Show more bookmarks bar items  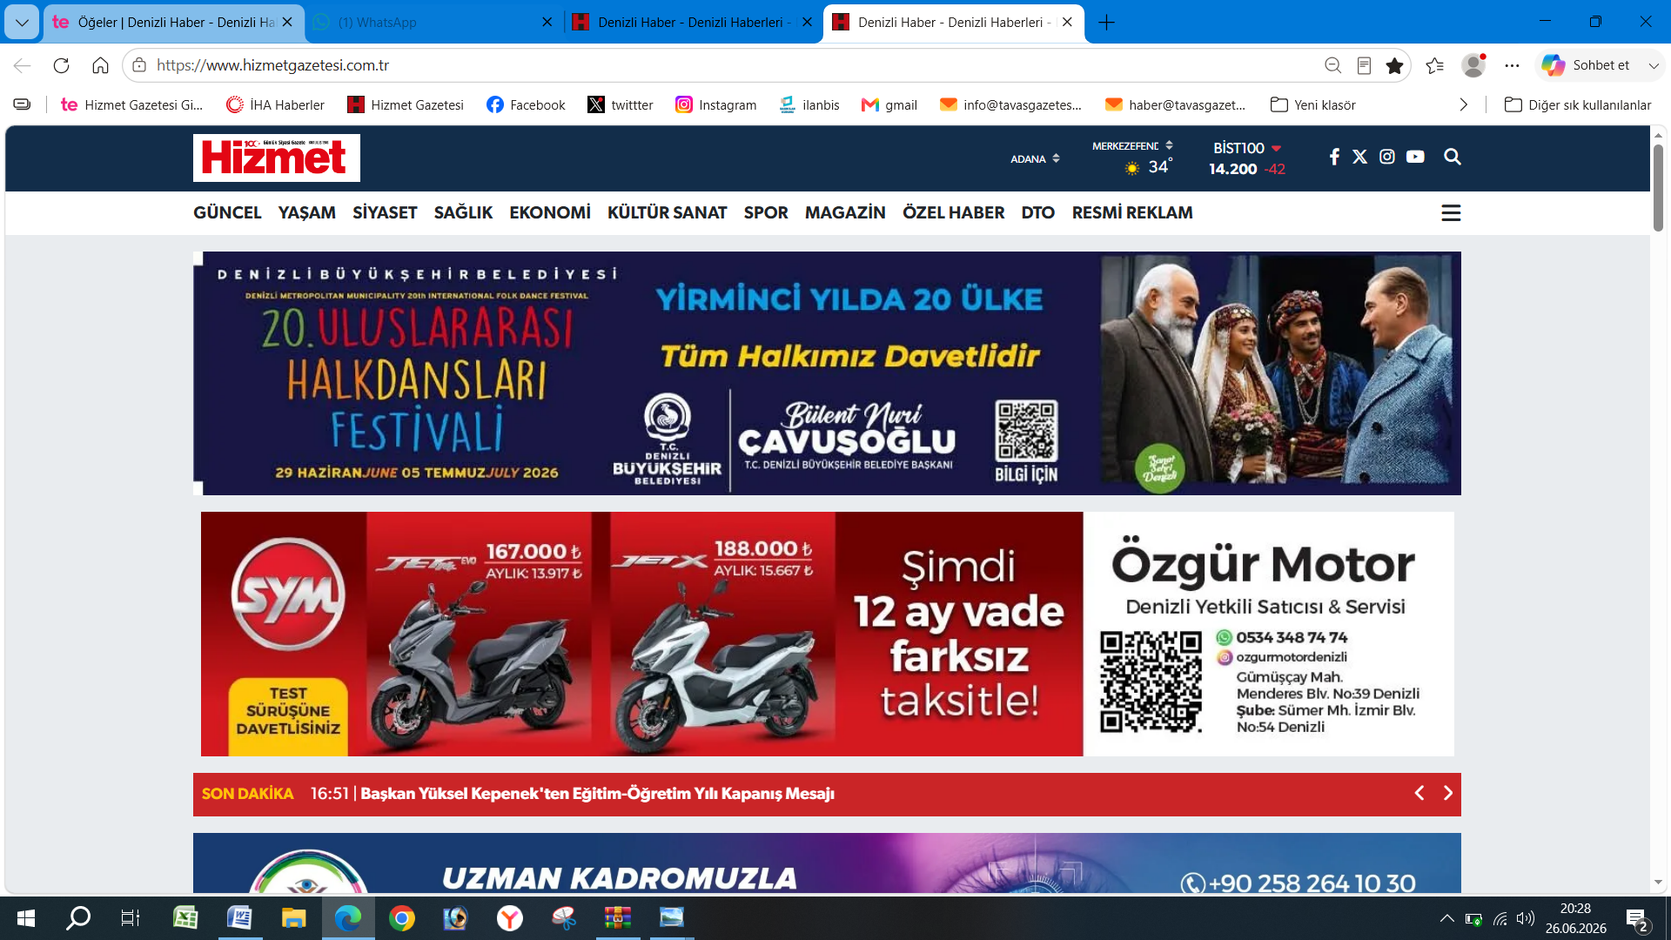pyautogui.click(x=1463, y=104)
